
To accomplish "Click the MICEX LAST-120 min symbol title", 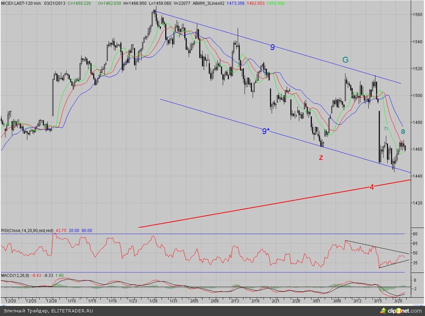I will (21, 3).
